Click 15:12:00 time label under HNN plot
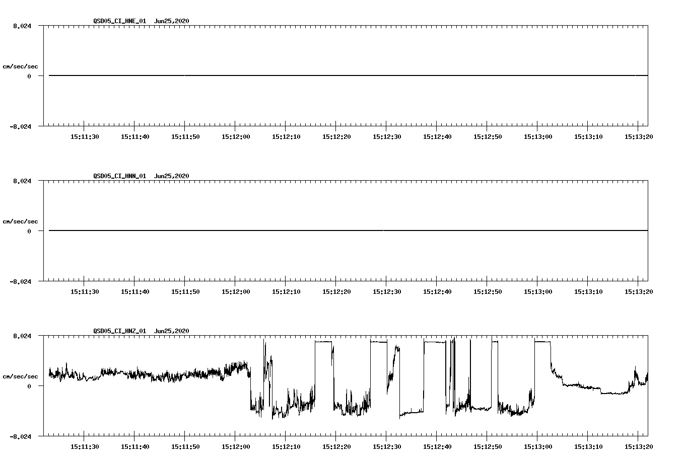684x465 pixels. coord(236,292)
